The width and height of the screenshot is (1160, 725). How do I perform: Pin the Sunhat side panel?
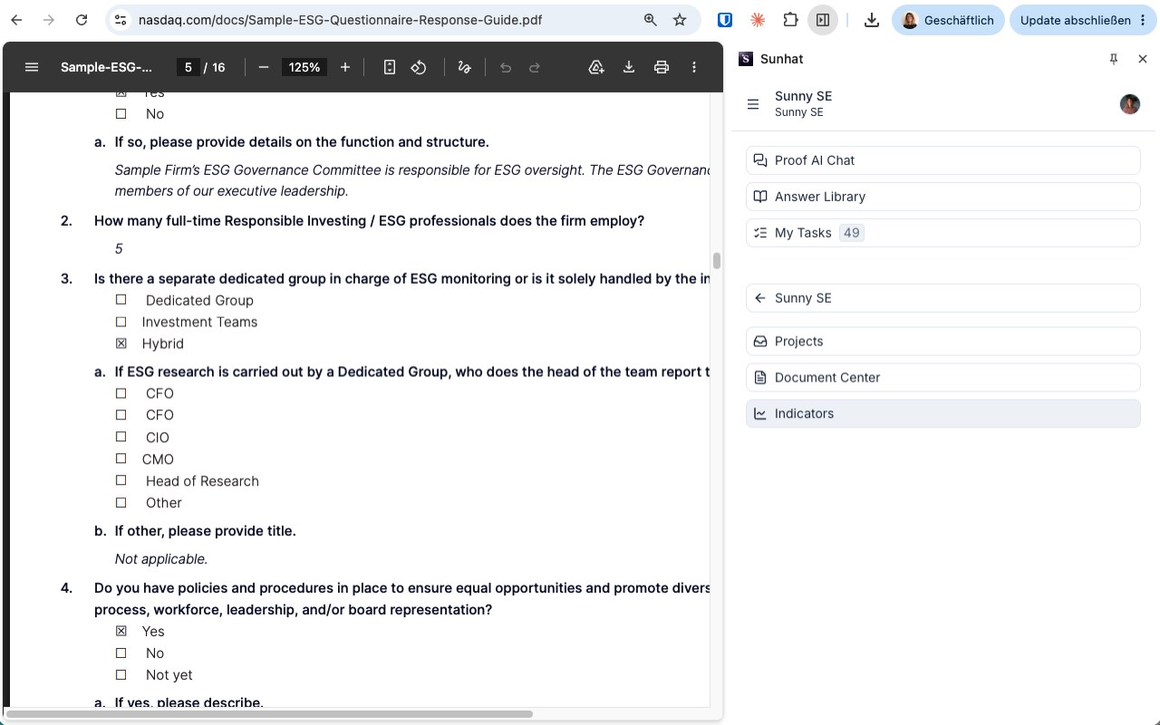coord(1114,59)
